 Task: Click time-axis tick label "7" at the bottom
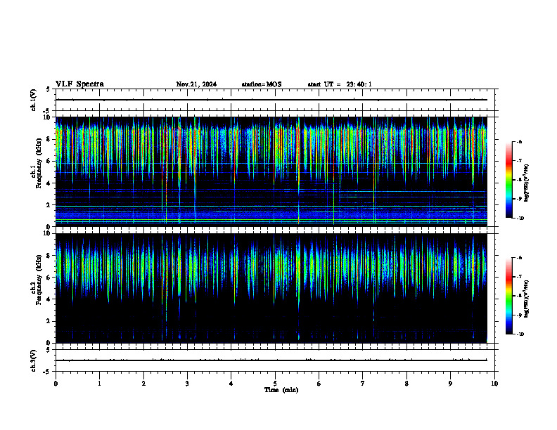point(363,384)
